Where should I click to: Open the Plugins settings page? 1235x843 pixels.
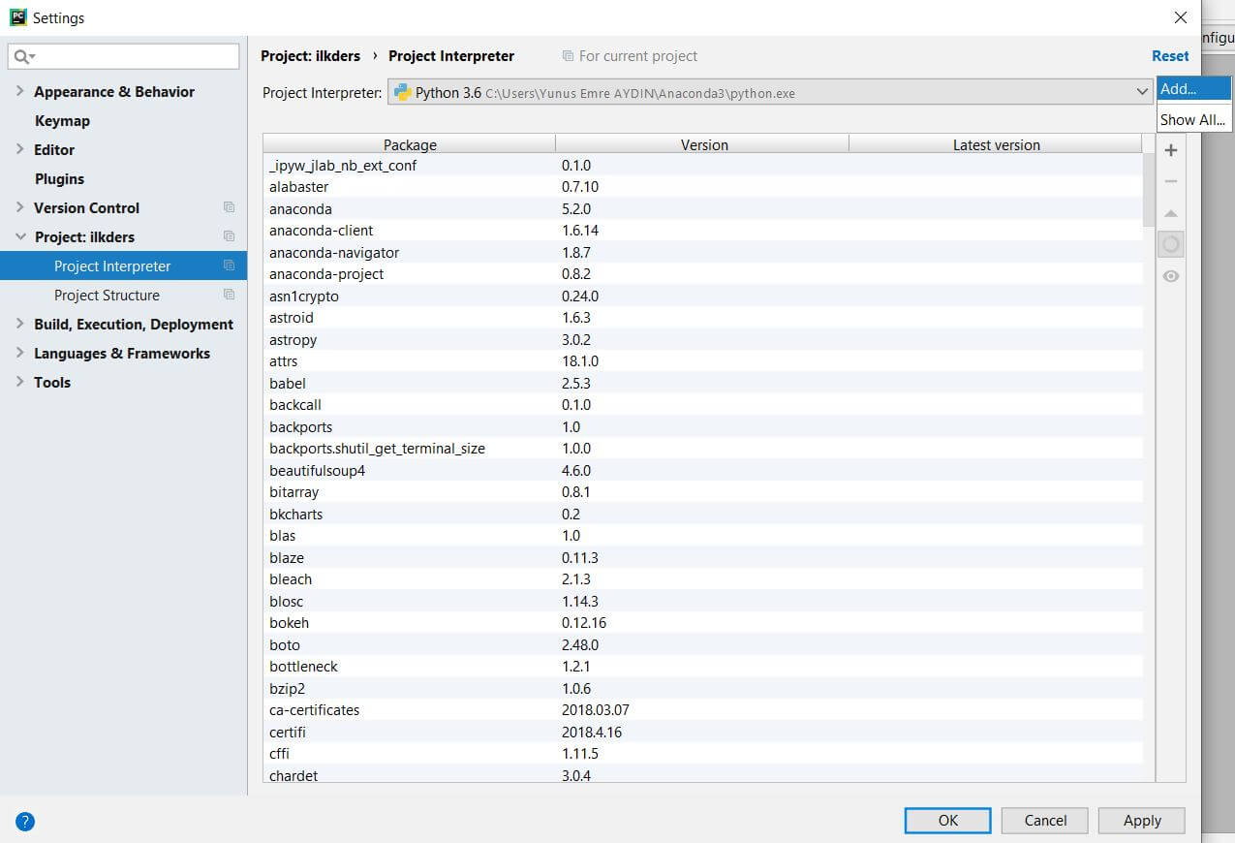59,178
